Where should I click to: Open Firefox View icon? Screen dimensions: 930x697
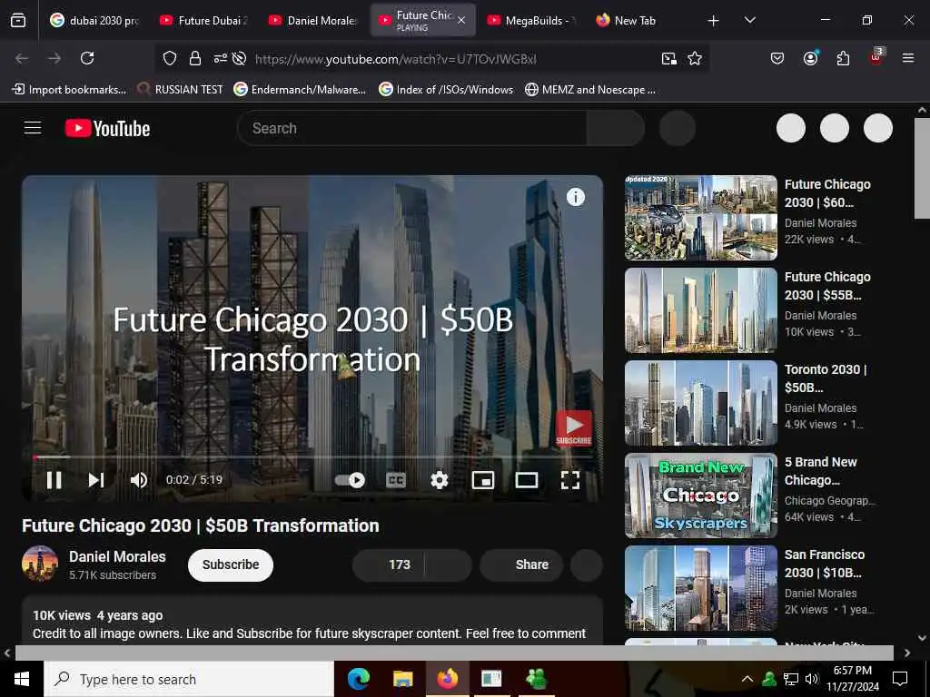point(18,20)
